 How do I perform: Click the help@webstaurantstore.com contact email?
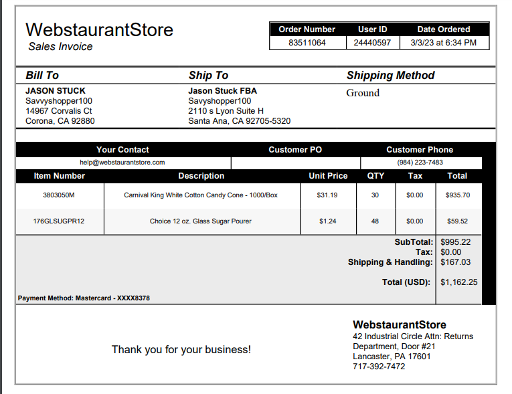[122, 163]
